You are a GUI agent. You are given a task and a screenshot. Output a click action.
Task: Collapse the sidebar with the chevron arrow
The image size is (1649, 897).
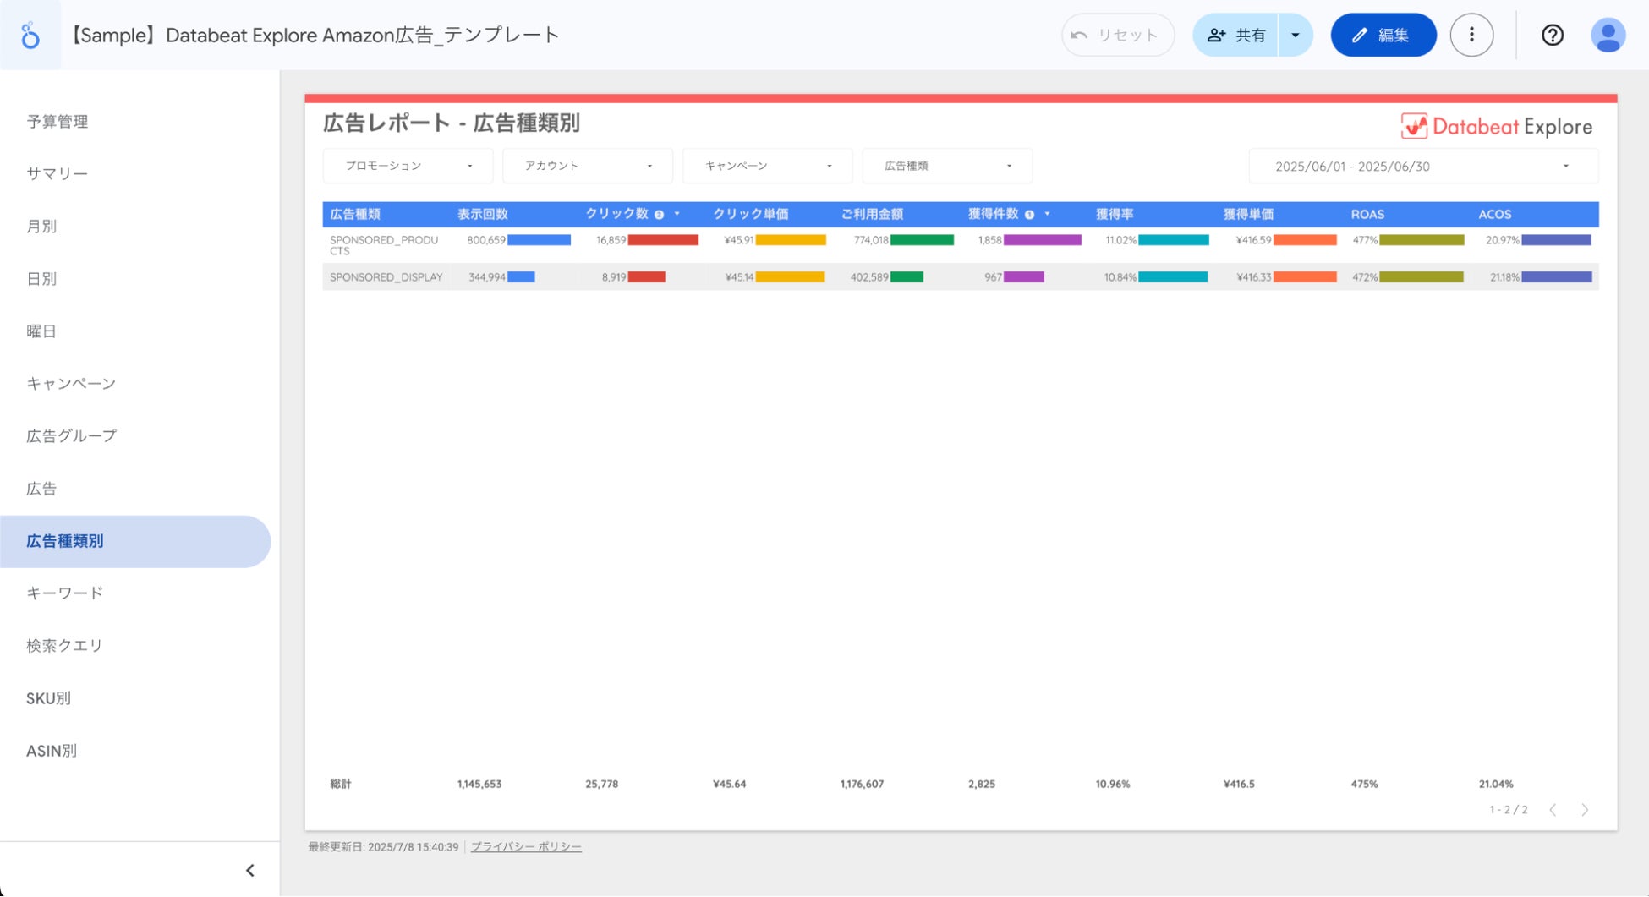[x=249, y=870]
